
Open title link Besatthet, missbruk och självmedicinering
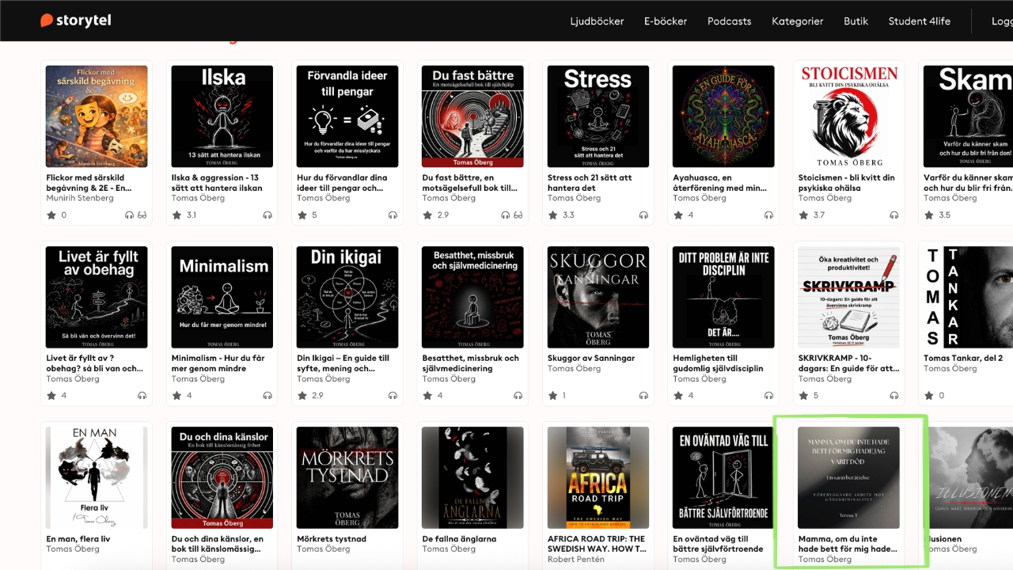point(471,363)
